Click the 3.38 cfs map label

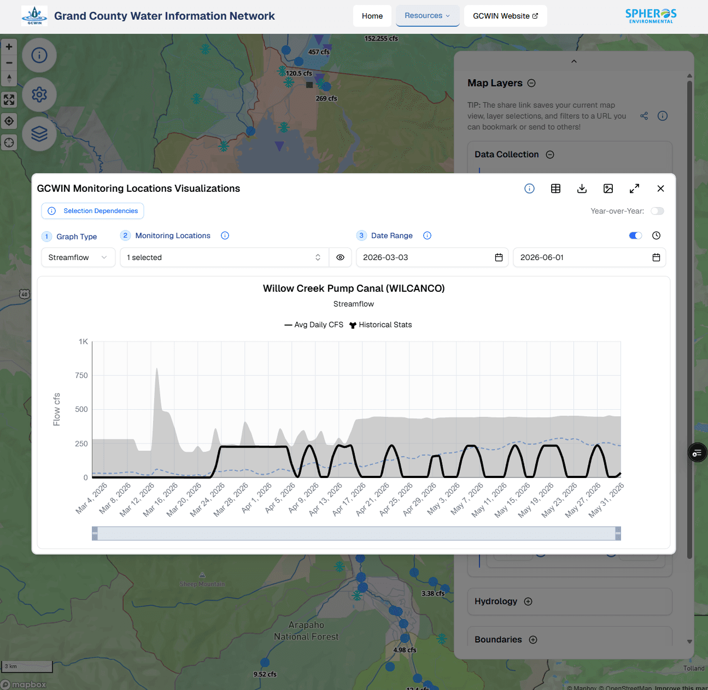pyautogui.click(x=433, y=594)
